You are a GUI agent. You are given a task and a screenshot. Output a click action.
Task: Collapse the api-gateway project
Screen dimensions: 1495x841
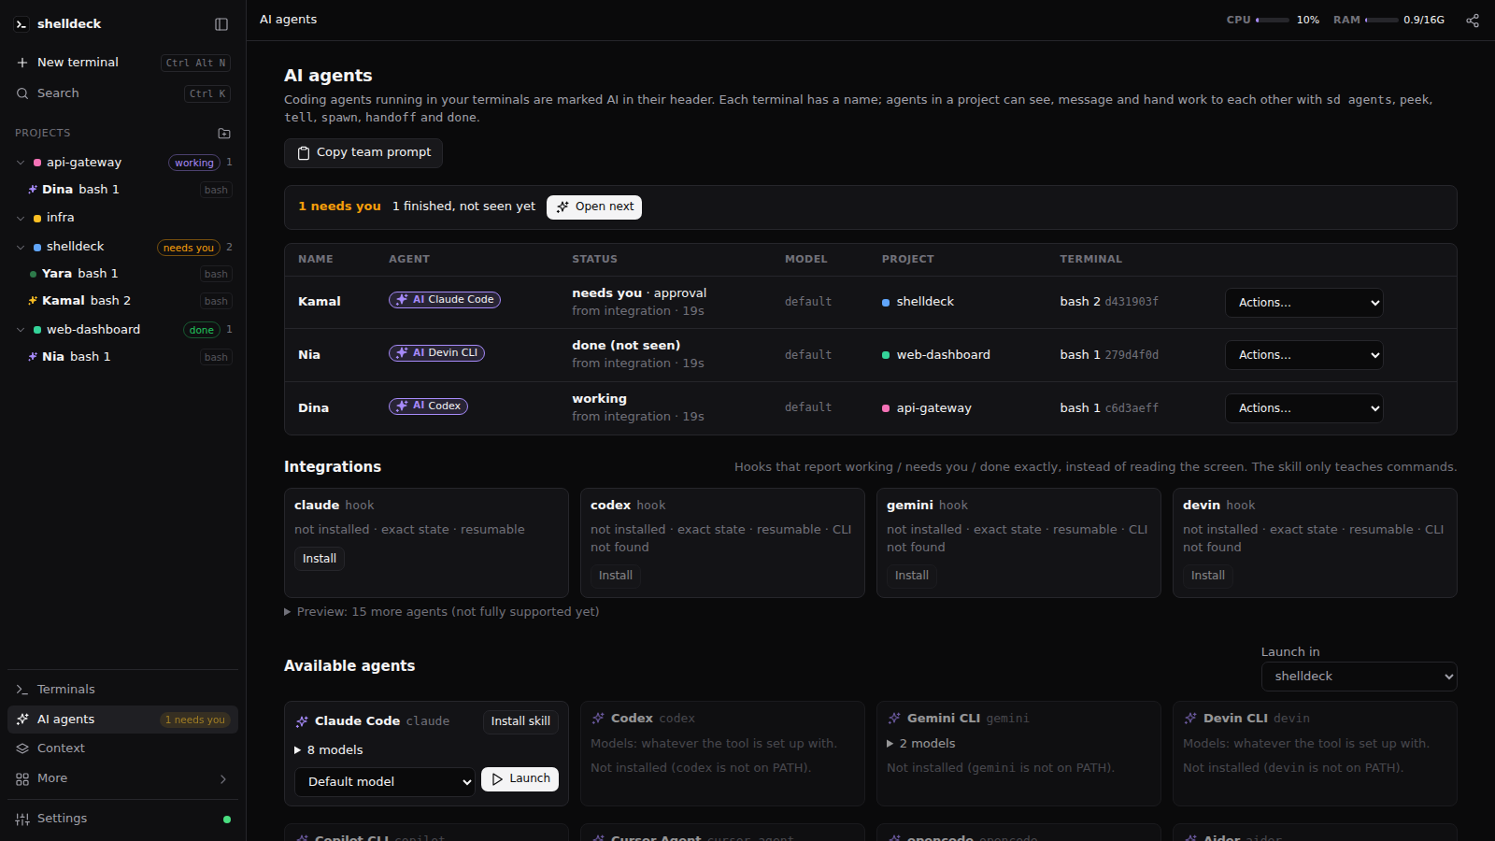21,163
